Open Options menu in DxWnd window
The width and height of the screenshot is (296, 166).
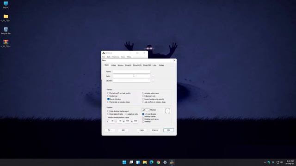(x=116, y=57)
